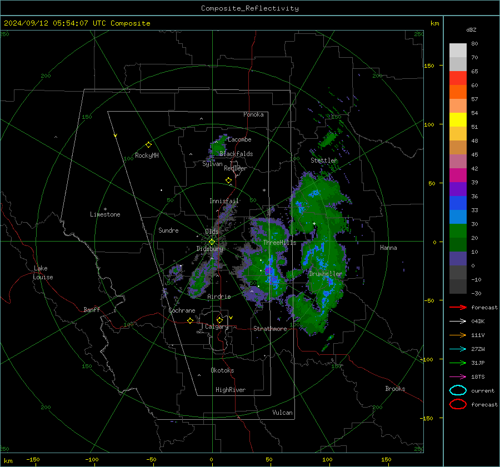Pick the orange 57-60 dBZ swatch
500x467 pixels.
pyautogui.click(x=458, y=92)
